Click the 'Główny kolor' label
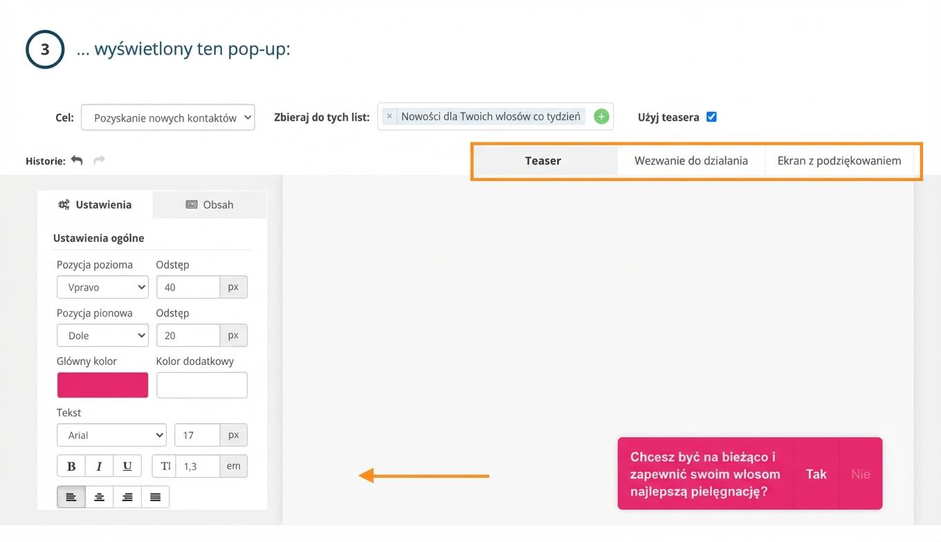 [x=86, y=361]
